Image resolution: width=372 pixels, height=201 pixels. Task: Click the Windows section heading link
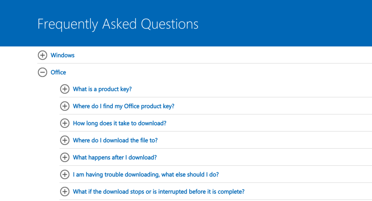63,55
